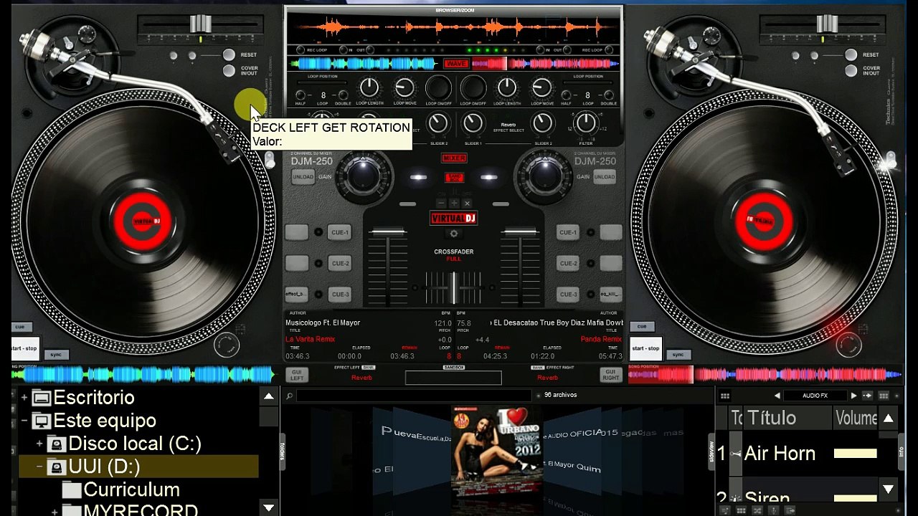
Task: Select the 2012 Urbano album cover
Action: (496, 450)
